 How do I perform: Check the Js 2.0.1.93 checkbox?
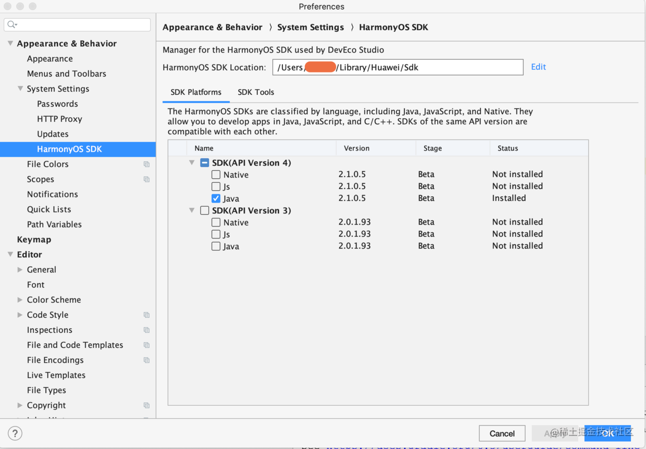point(216,234)
